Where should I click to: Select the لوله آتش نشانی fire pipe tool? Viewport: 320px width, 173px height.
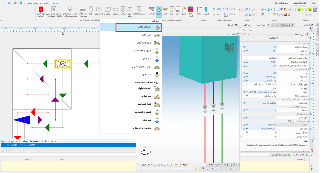coord(41,11)
